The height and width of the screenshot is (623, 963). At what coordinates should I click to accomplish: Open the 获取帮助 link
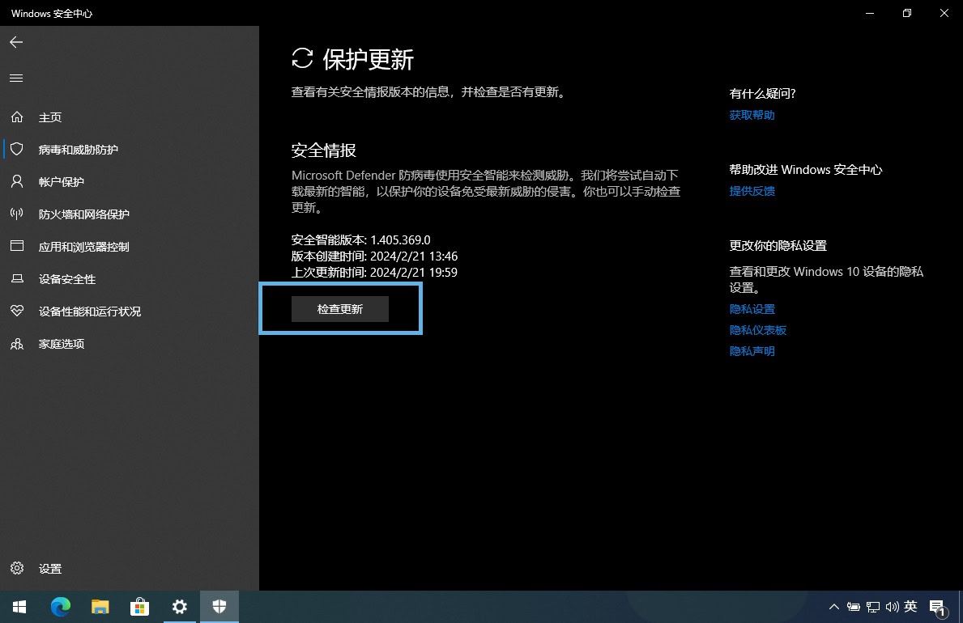click(752, 115)
